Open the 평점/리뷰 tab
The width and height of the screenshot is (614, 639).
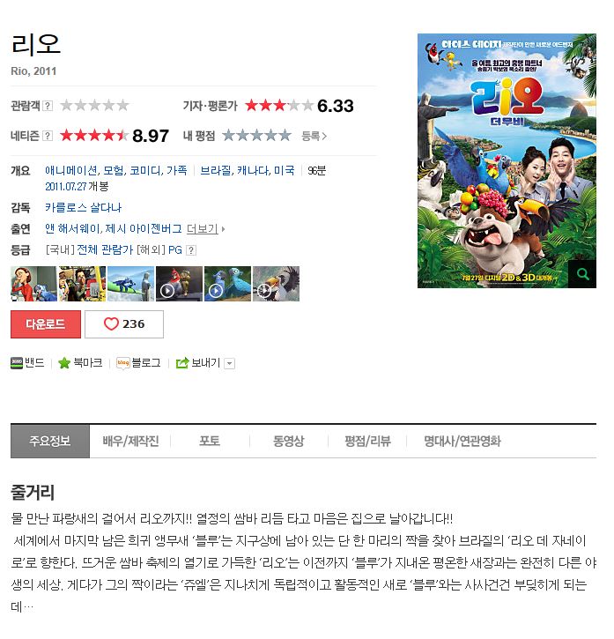pos(367,442)
